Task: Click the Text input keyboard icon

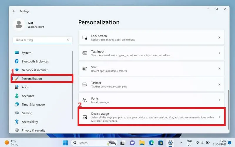Action: (x=85, y=53)
